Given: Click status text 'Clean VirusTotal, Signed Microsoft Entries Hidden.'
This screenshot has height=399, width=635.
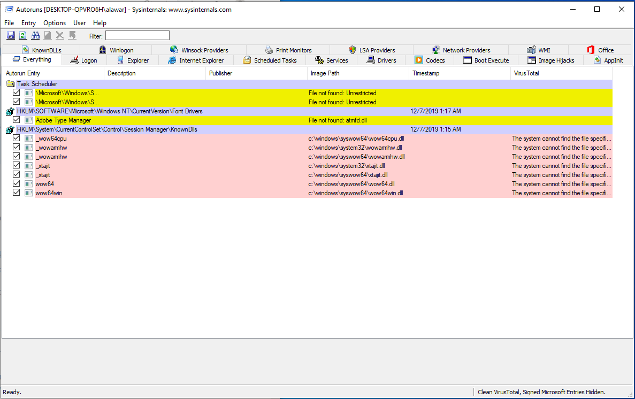Looking at the screenshot, I should pyautogui.click(x=541, y=392).
